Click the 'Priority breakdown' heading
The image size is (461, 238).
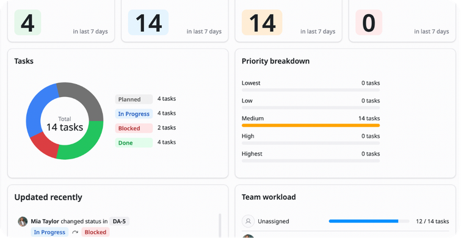tap(275, 61)
